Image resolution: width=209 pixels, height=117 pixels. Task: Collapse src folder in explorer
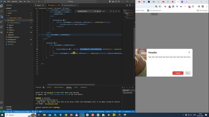[7, 16]
